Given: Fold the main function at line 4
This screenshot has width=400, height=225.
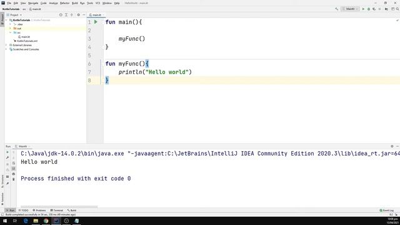Looking at the screenshot, I should [x=103, y=47].
